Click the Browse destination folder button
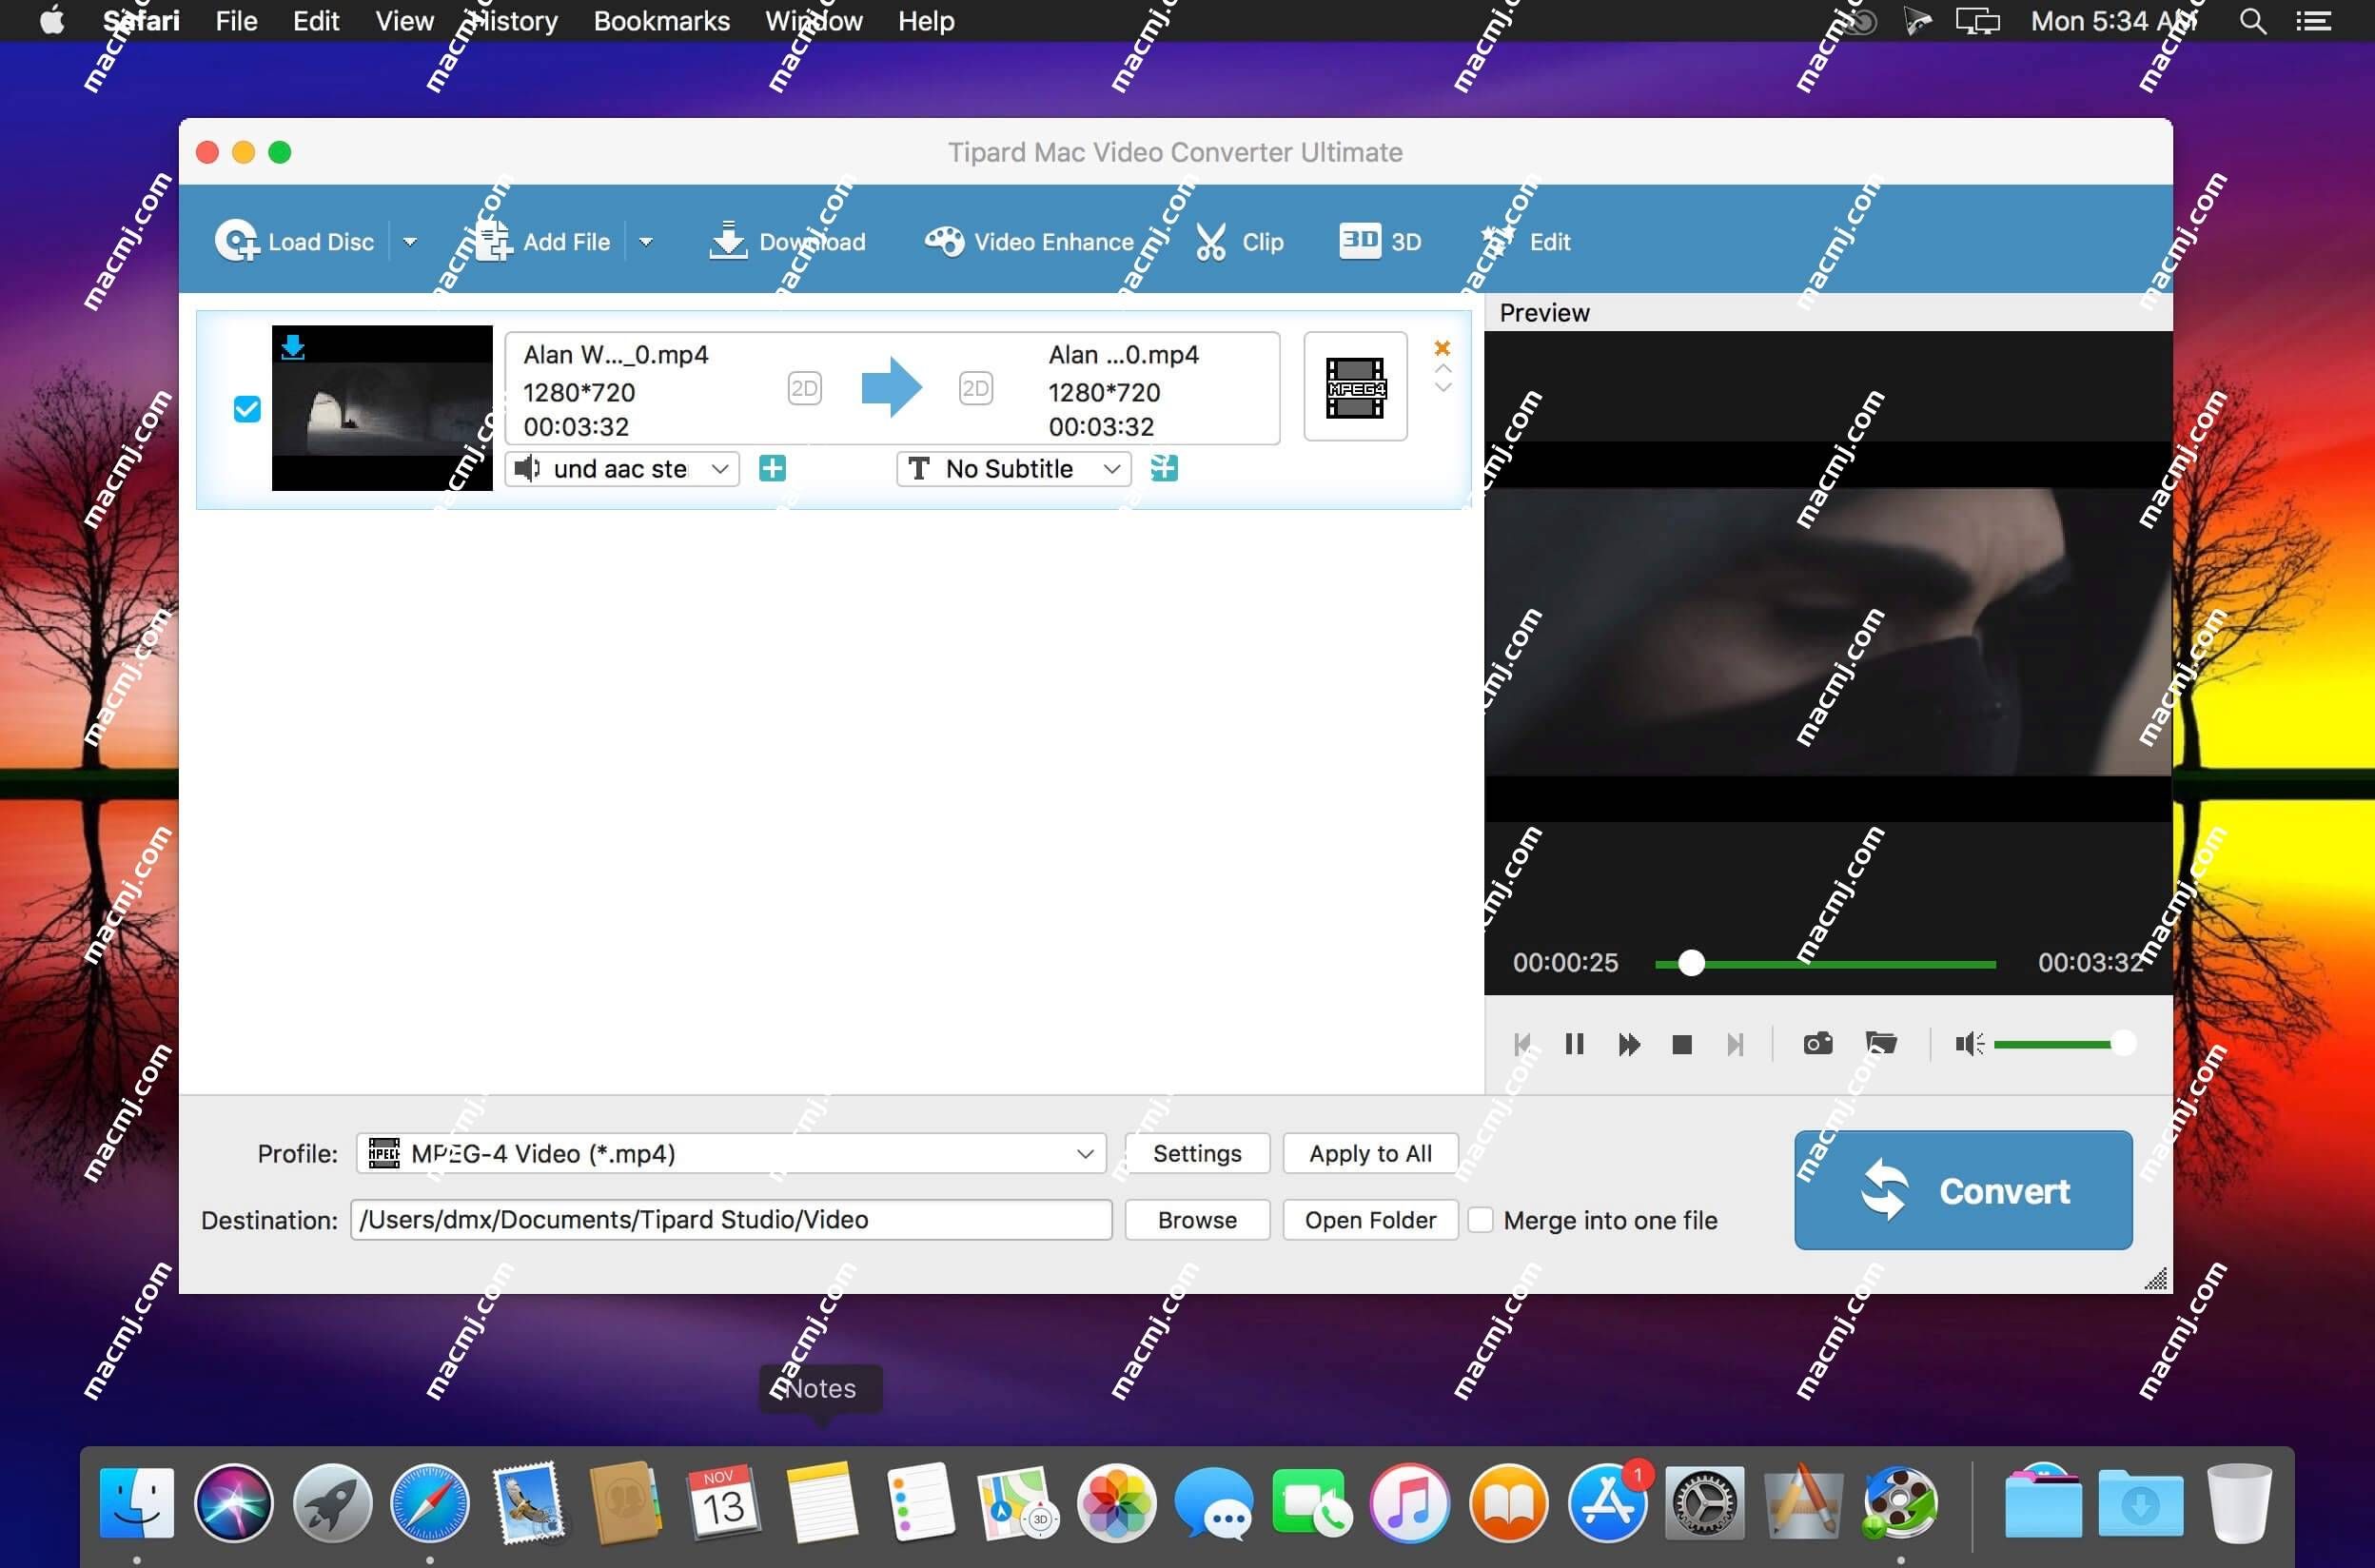Viewport: 2375px width, 1568px height. click(x=1197, y=1220)
